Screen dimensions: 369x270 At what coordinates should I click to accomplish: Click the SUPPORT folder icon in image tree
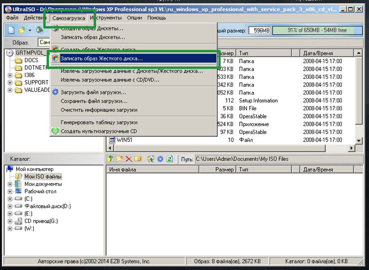pyautogui.click(x=19, y=83)
